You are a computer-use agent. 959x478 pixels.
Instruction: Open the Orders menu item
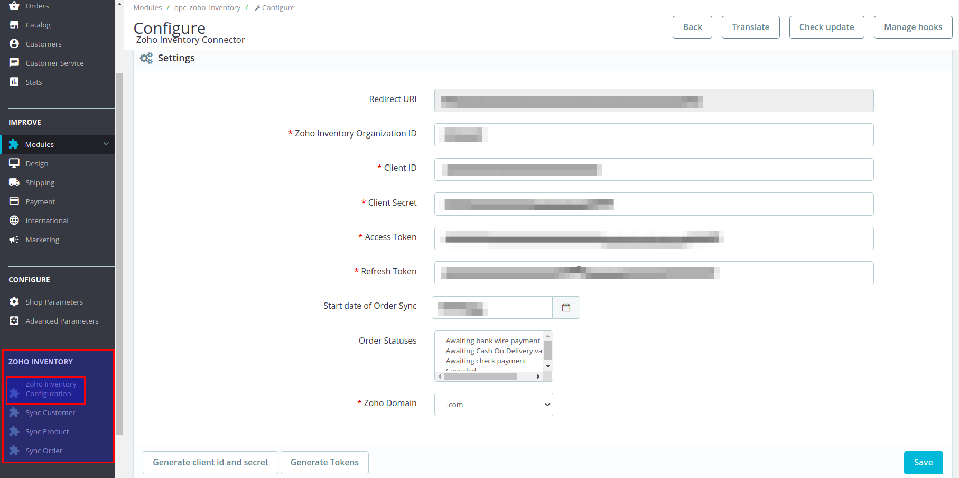coord(37,6)
